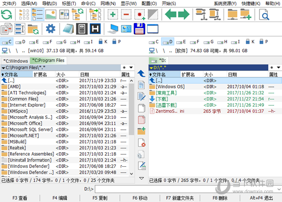The image size is (282, 202).
Task: Open the blue gear settings icon
Action: click(51, 29)
